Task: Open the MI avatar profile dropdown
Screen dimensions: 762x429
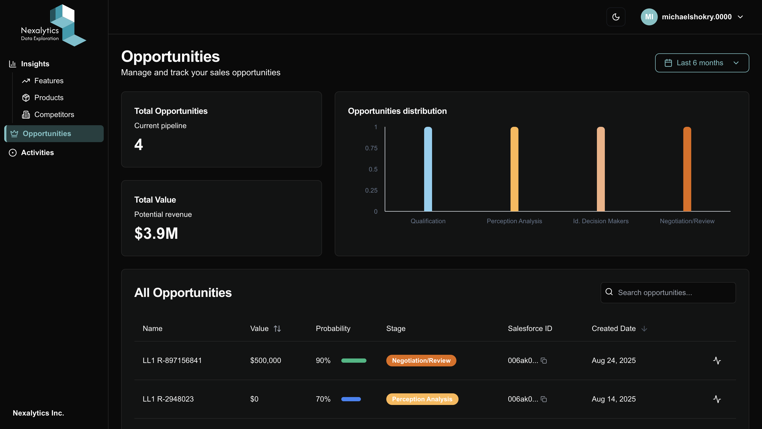Action: click(649, 17)
